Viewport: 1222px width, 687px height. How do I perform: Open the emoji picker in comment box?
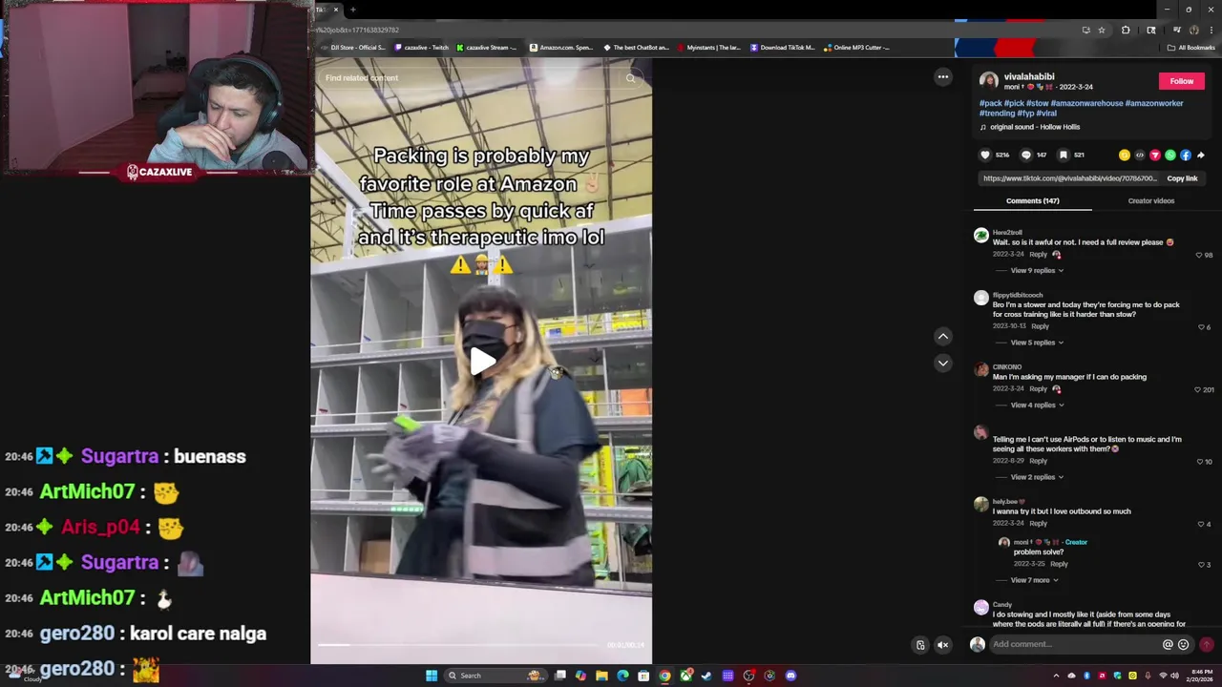coord(1184,645)
